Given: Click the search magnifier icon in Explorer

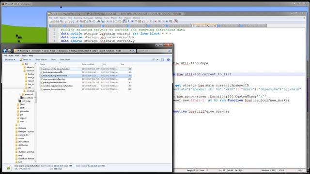Looking at the screenshot, I should (170, 51).
